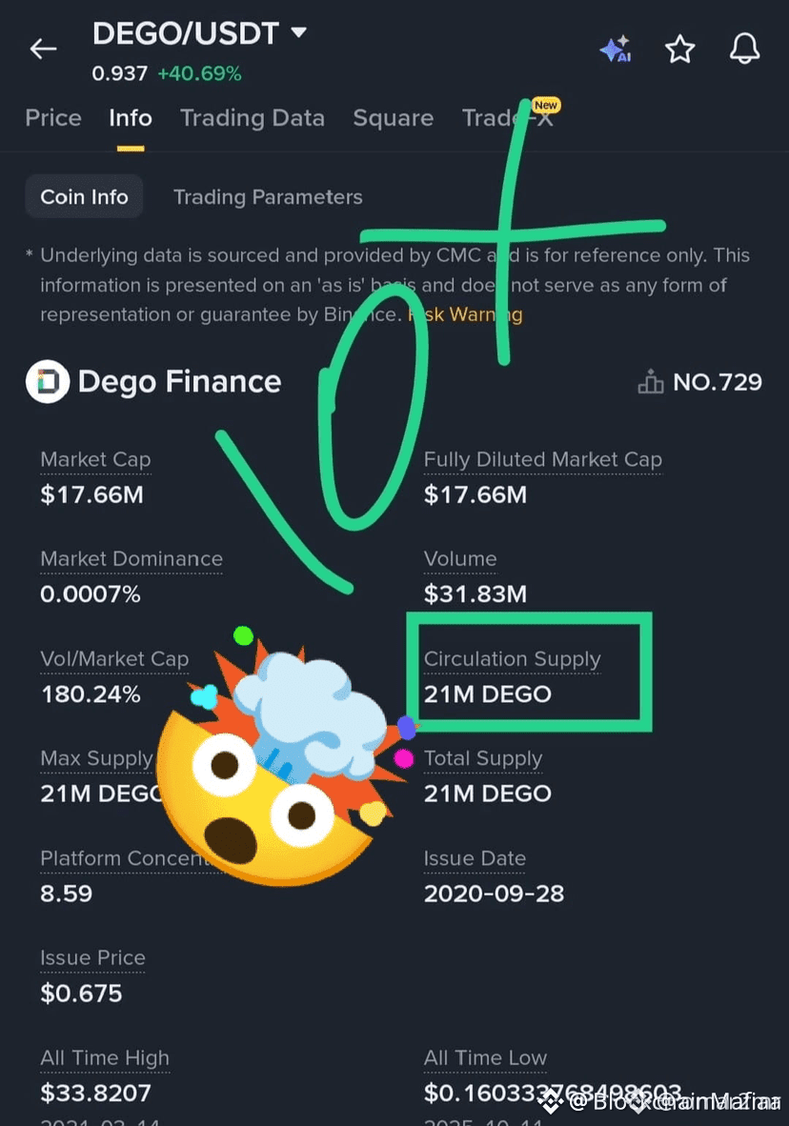Switch to Trading Parameters sub-tab
The height and width of the screenshot is (1126, 789).
(x=268, y=197)
